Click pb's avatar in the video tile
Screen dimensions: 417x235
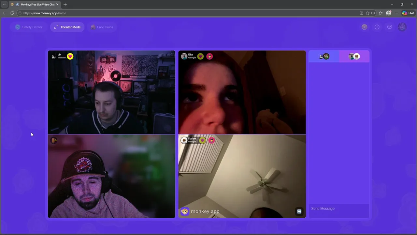pos(54,56)
